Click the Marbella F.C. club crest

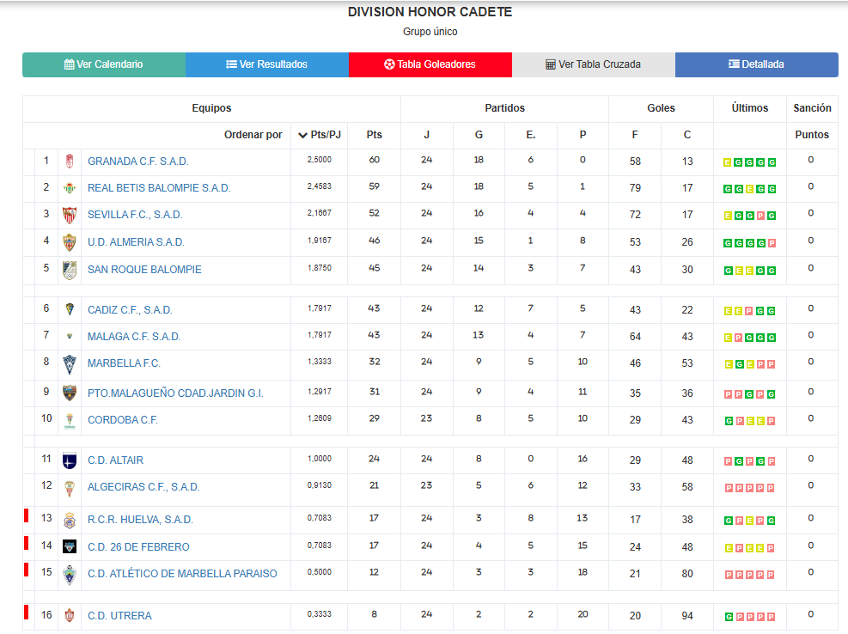[x=70, y=363]
